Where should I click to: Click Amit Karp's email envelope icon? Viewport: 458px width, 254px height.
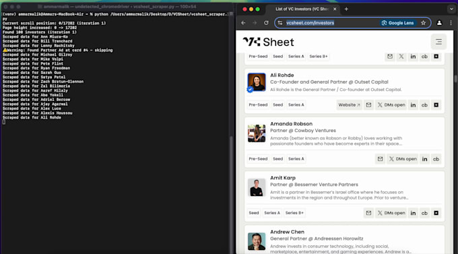[368, 213]
